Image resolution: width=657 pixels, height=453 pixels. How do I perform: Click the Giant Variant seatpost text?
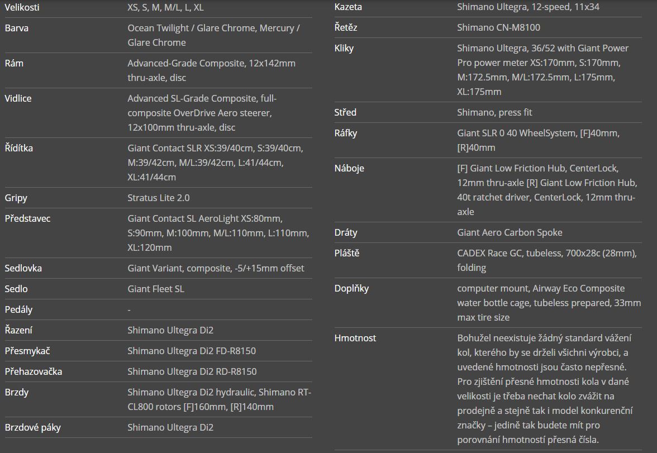tap(216, 268)
